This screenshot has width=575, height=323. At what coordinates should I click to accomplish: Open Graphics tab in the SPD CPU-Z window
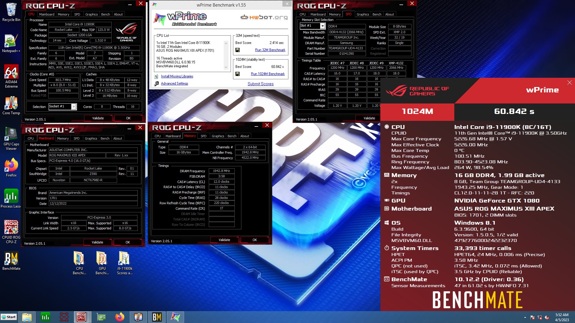click(x=363, y=14)
